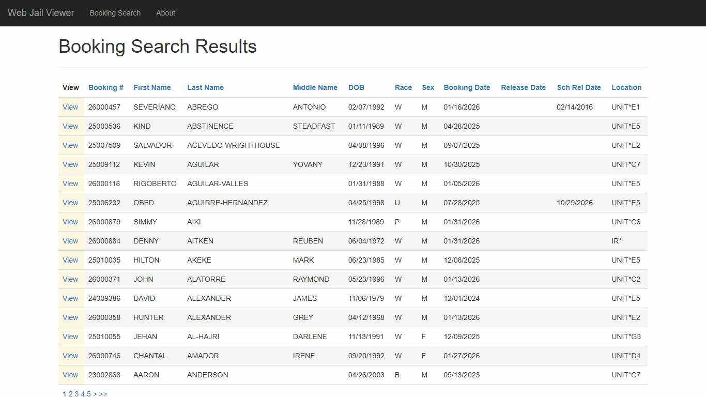Screen dimensions: 706x397
Task: Sort results by Release Date
Action: point(523,87)
